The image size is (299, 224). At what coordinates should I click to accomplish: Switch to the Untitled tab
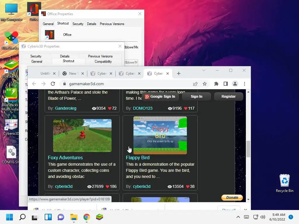pos(46,73)
